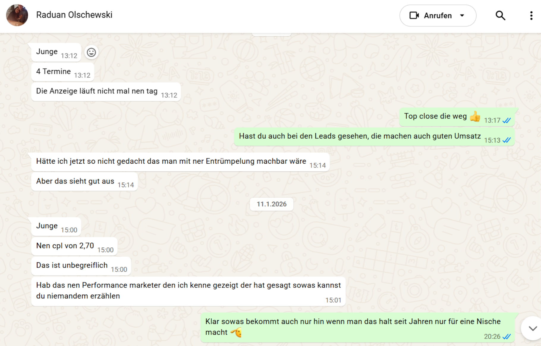Click the pointing emoji after 'macht'
Screen dimensions: 541x346
(237, 332)
